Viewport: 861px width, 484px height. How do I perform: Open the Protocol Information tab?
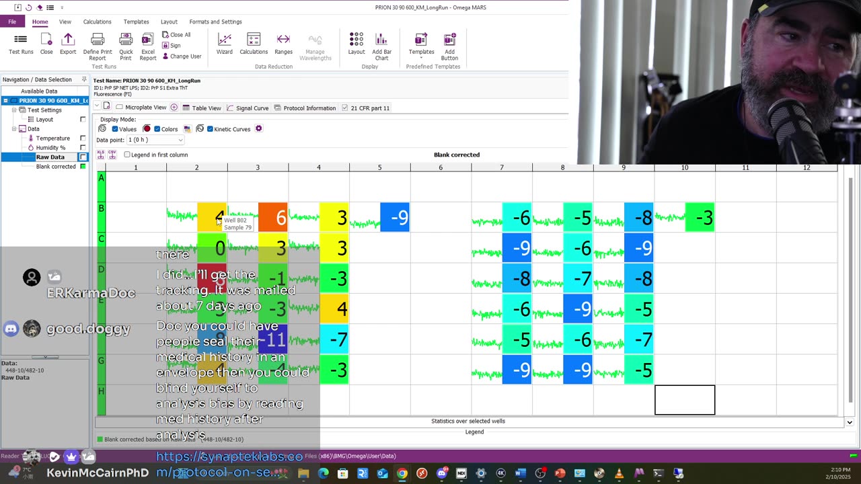(304, 108)
